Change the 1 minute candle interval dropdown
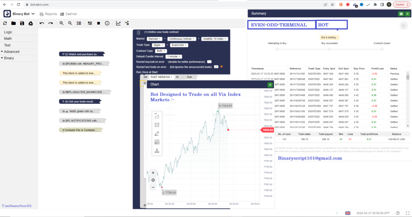 pyautogui.click(x=174, y=56)
